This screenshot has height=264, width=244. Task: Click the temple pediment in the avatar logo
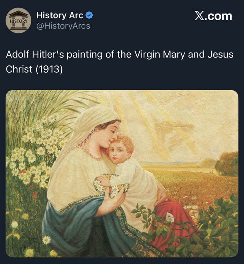tap(18, 15)
